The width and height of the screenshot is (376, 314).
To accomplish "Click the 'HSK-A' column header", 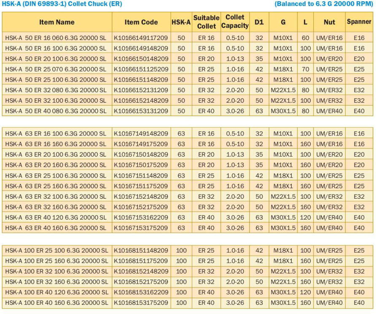I will (x=181, y=22).
